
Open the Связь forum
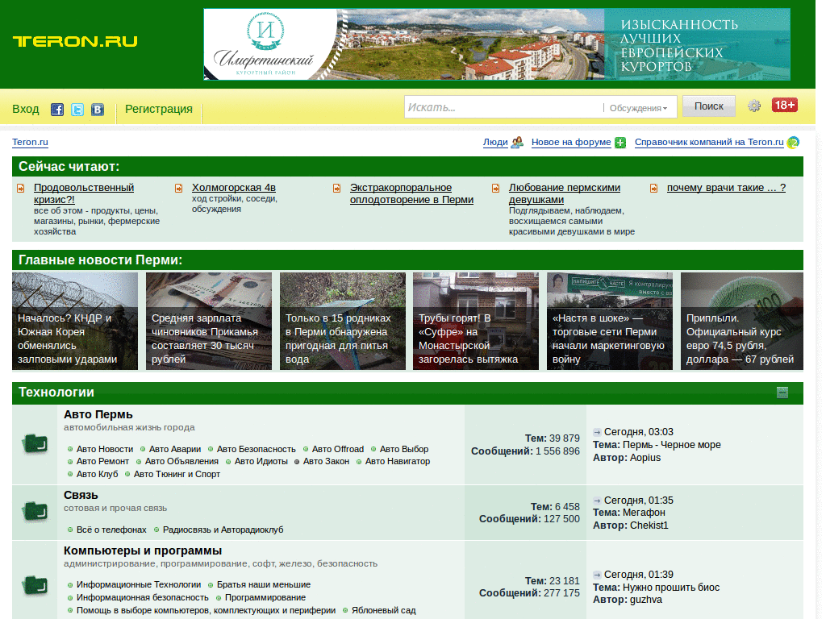pos(81,496)
